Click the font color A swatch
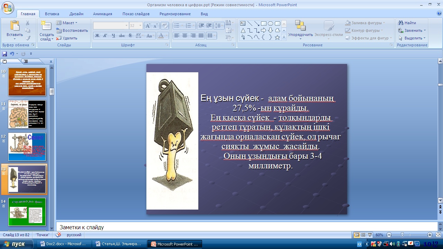Image resolution: width=443 pixels, height=249 pixels. pyautogui.click(x=161, y=36)
